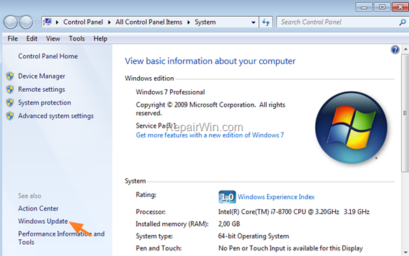This screenshot has height=256, width=409.
Task: Click the shield icon beside System protection
Action: tap(10, 102)
